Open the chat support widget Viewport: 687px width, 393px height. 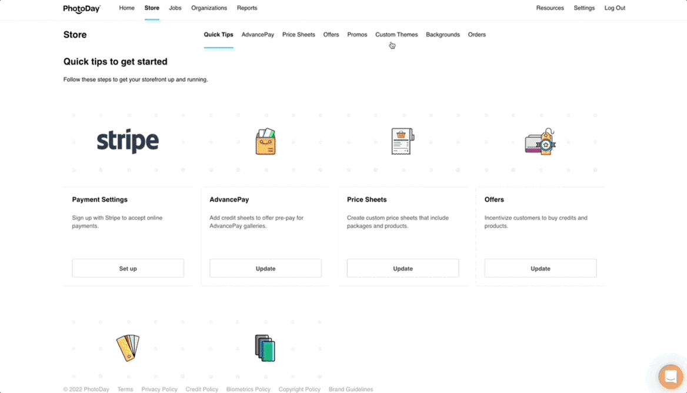670,377
